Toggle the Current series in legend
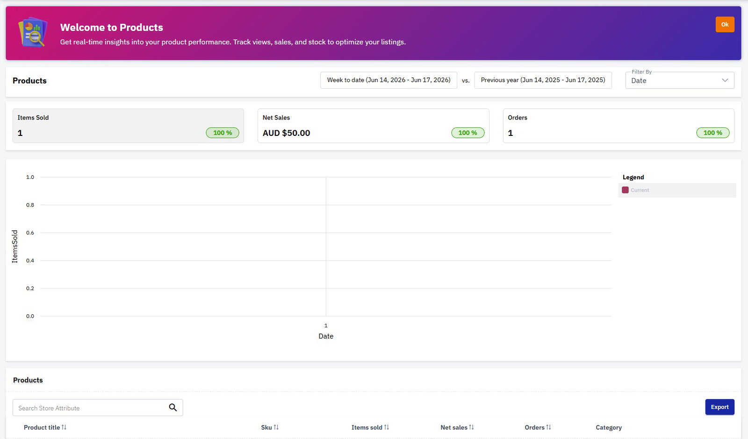Image resolution: width=748 pixels, height=439 pixels. click(677, 190)
